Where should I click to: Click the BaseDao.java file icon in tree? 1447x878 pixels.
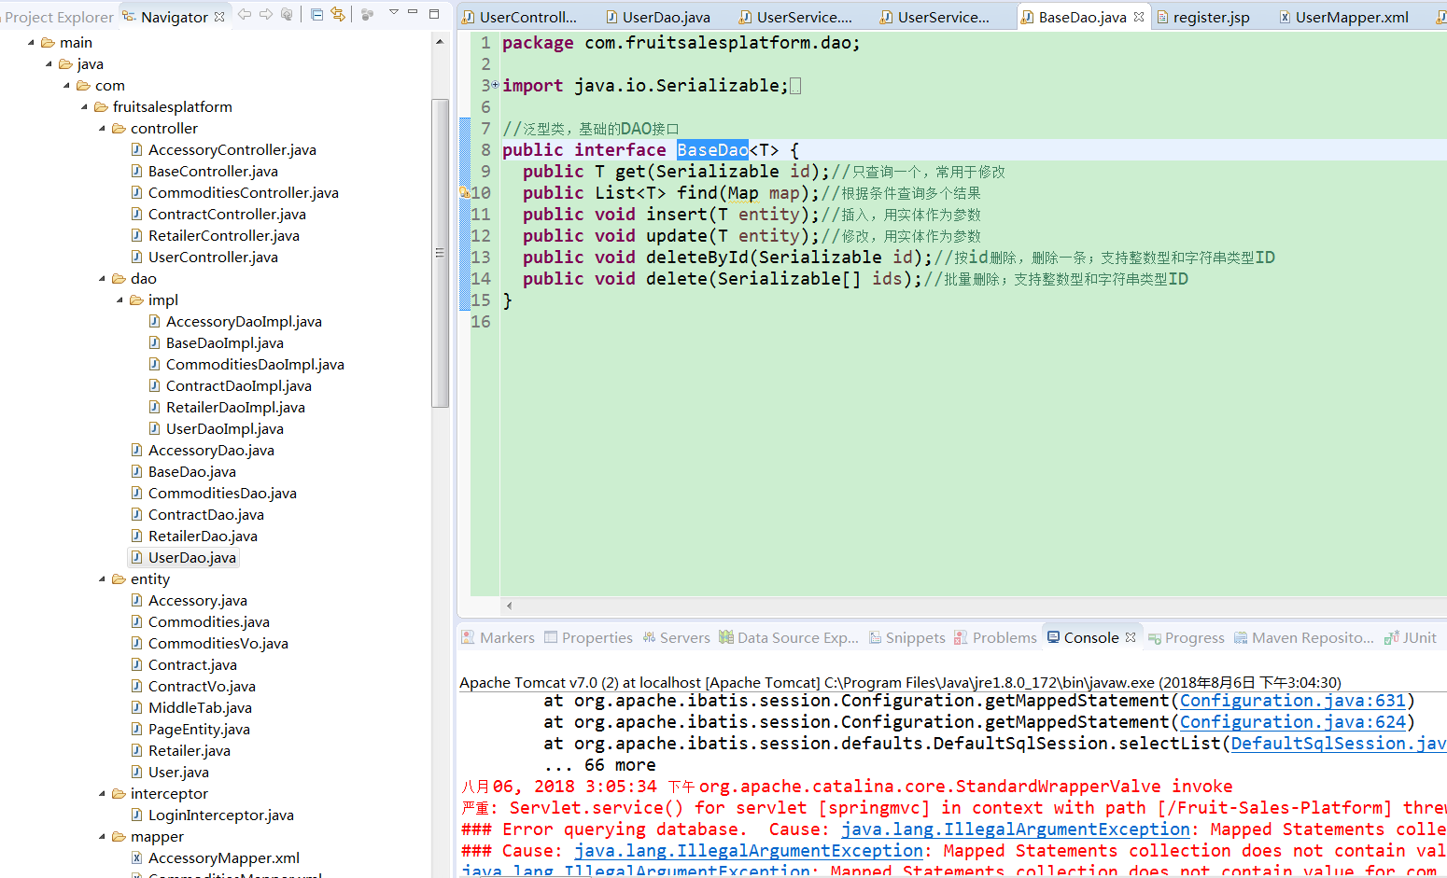[137, 471]
